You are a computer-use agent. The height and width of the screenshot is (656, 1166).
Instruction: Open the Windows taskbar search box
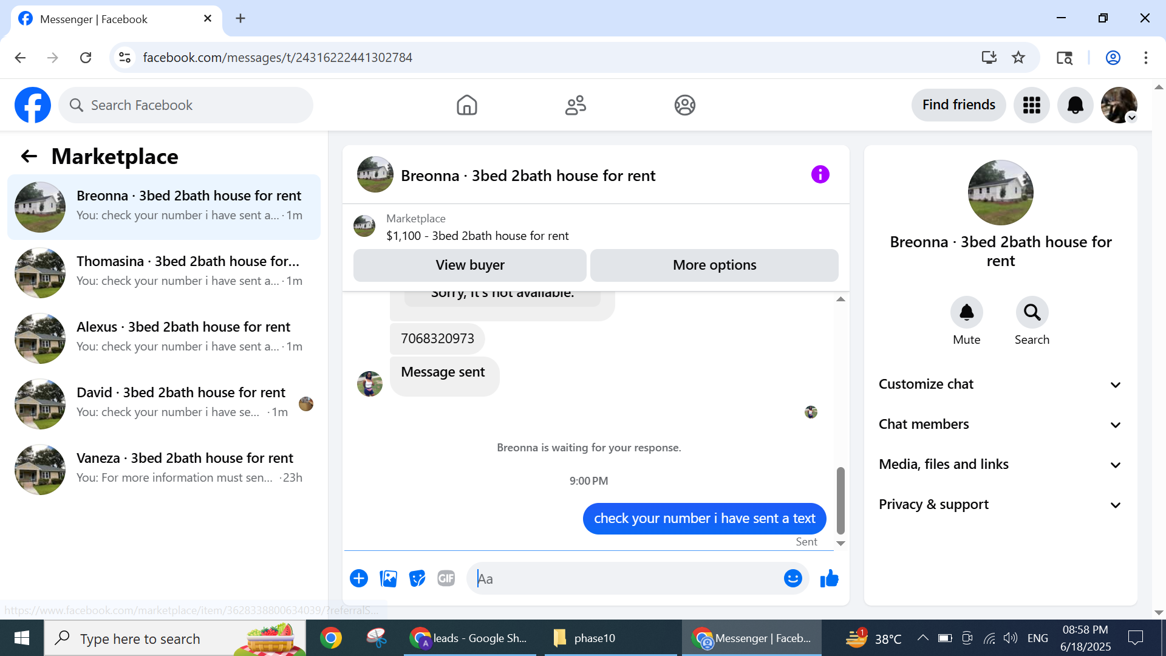(x=175, y=638)
